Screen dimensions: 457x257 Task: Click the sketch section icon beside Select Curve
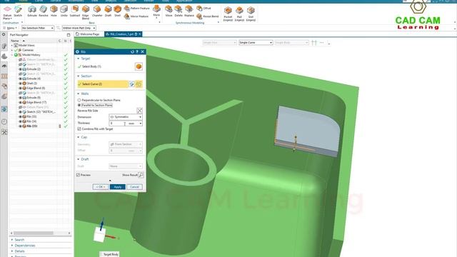[x=131, y=84]
